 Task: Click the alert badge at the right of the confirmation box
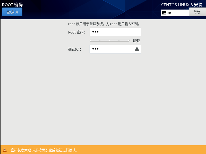(x=137, y=49)
